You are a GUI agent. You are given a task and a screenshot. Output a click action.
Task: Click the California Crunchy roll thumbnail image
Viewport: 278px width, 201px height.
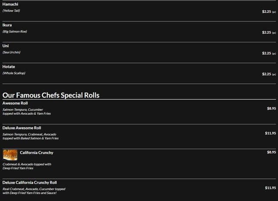pos(10,155)
